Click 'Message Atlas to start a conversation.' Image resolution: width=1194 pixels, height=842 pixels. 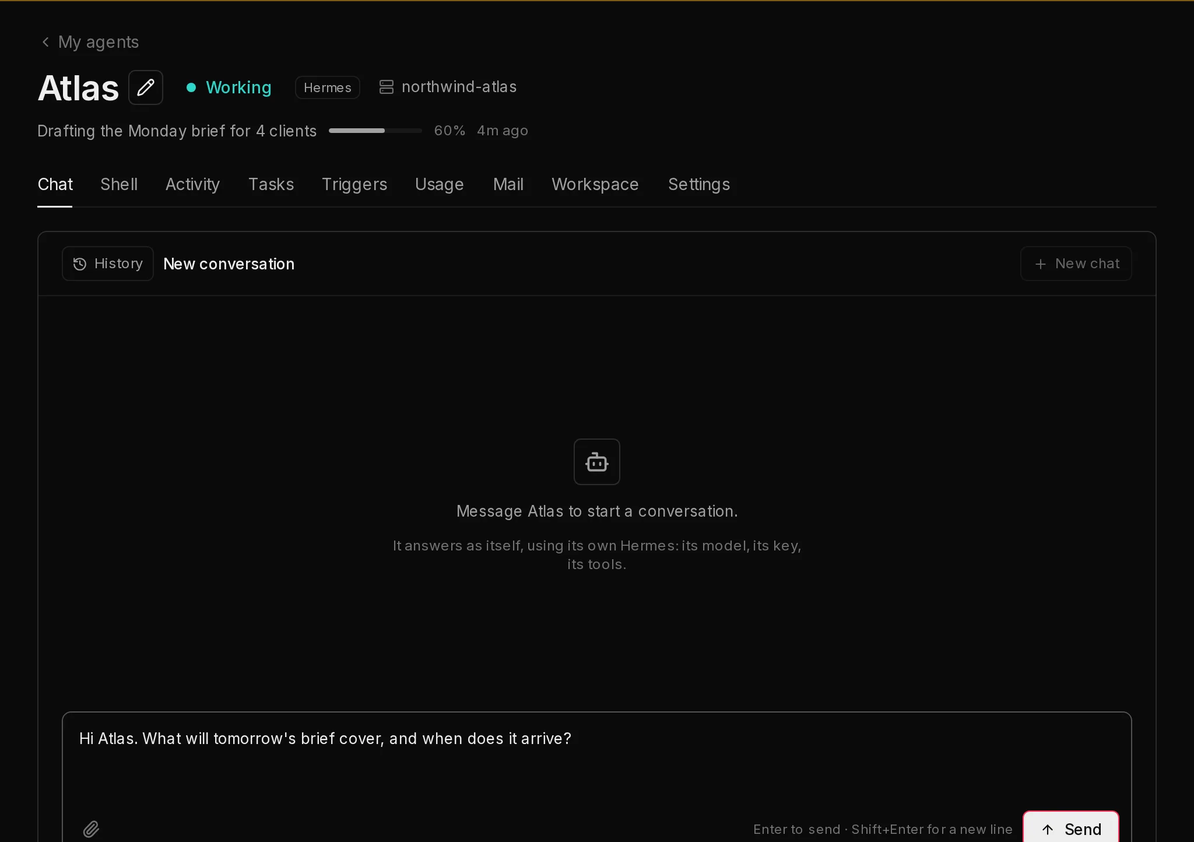[x=597, y=511]
